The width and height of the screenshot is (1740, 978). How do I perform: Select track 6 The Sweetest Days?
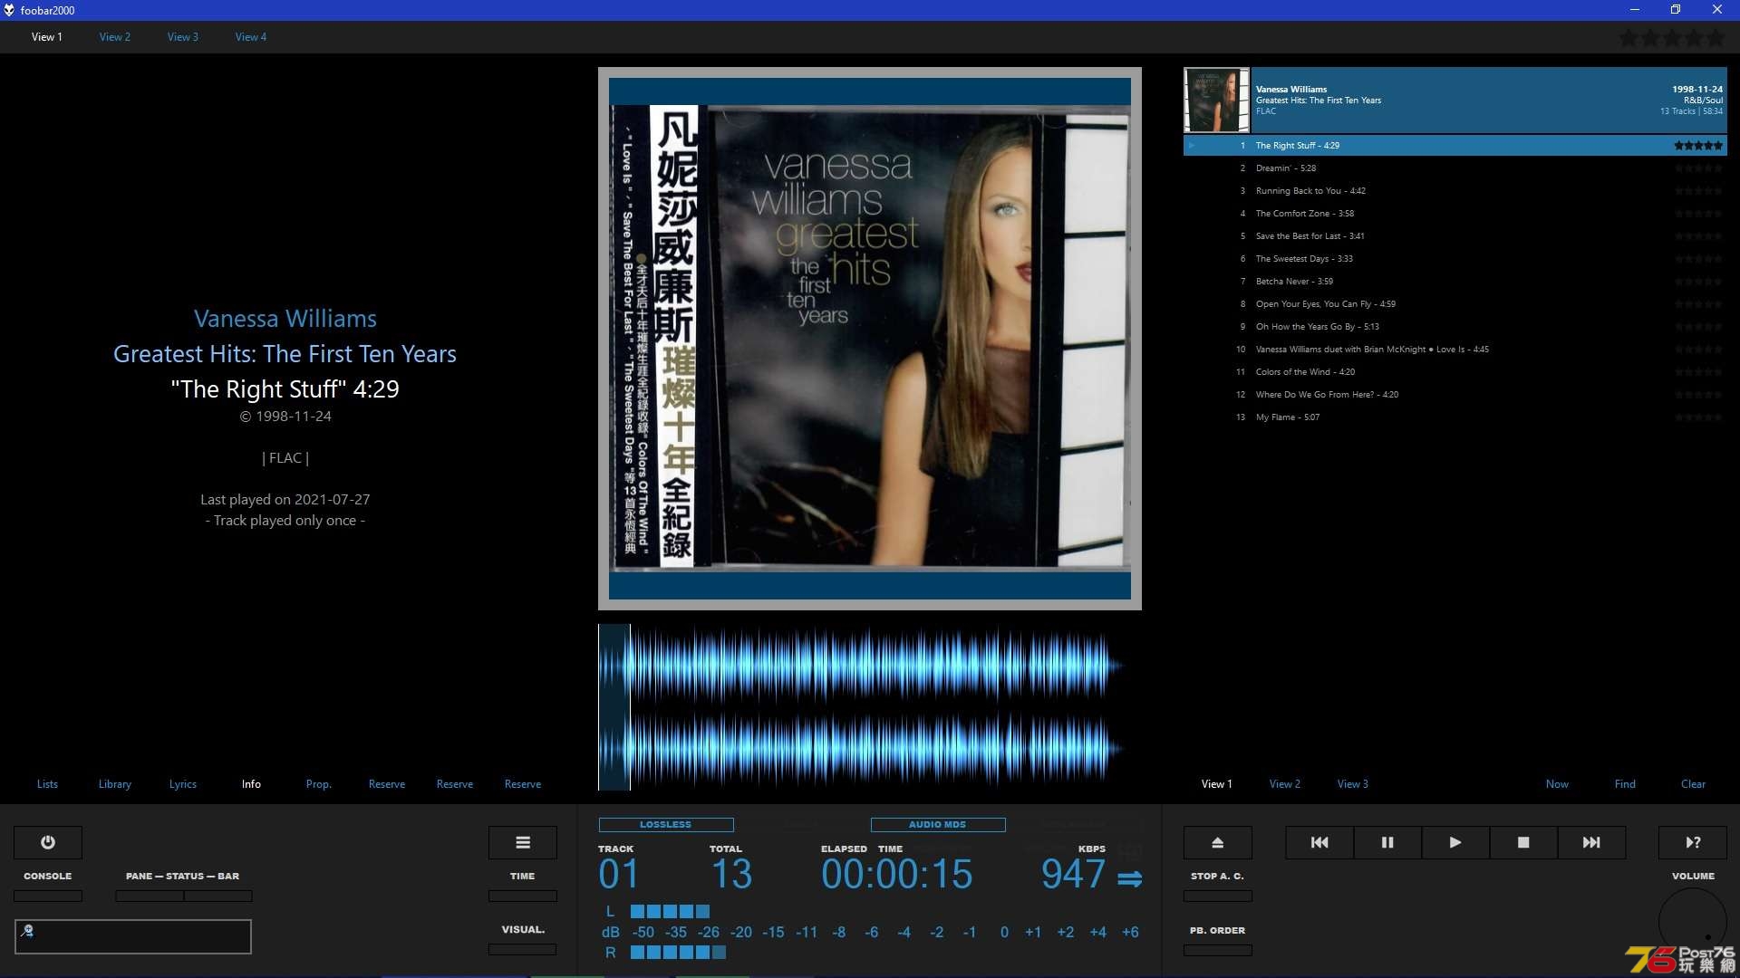tap(1455, 259)
